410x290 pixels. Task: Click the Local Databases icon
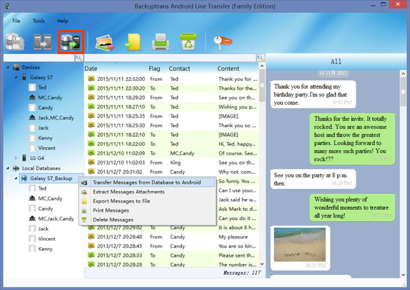point(16,168)
